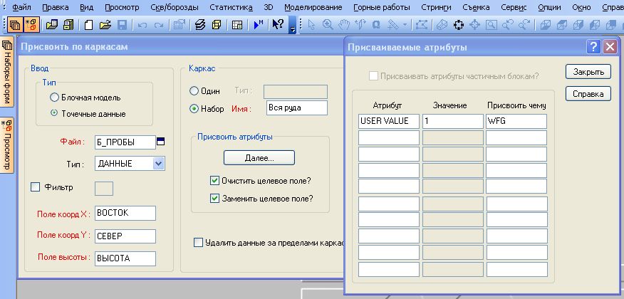The height and width of the screenshot is (299, 624).
Task: Select the zoom-in magnifier tool
Action: click(x=328, y=25)
